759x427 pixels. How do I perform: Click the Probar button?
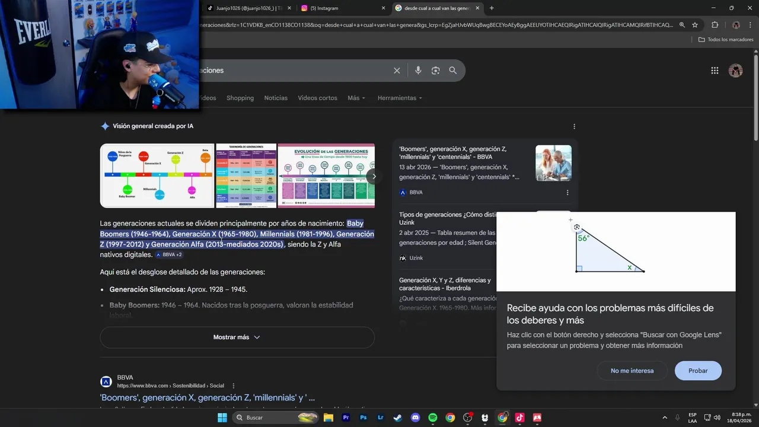coord(698,371)
